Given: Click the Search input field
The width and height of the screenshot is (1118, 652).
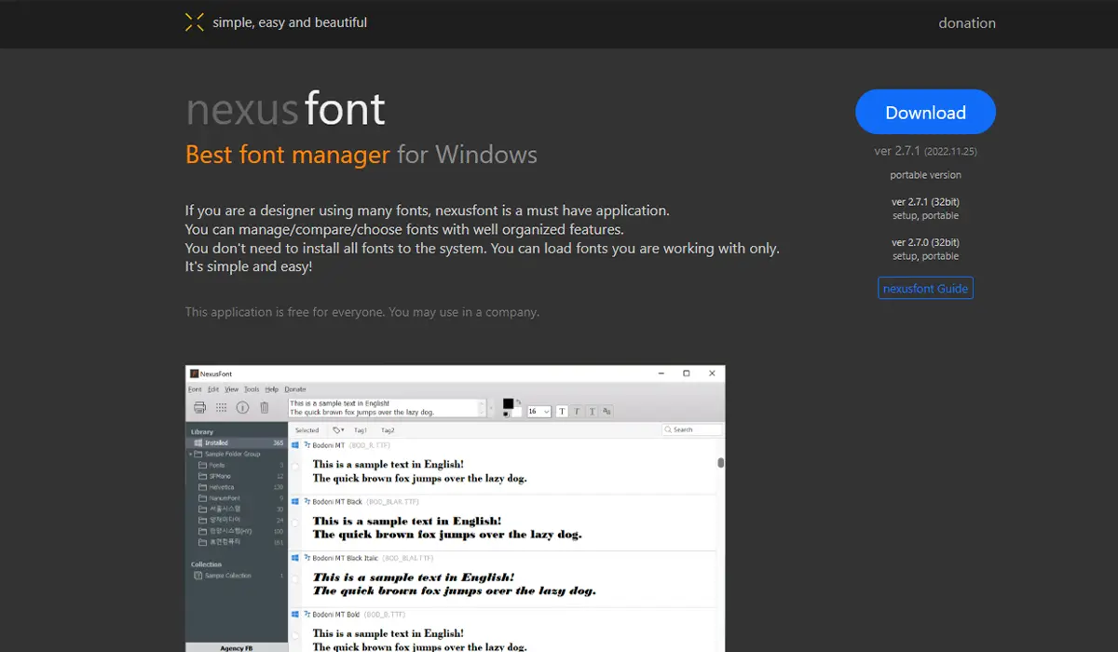Looking at the screenshot, I should tap(692, 429).
